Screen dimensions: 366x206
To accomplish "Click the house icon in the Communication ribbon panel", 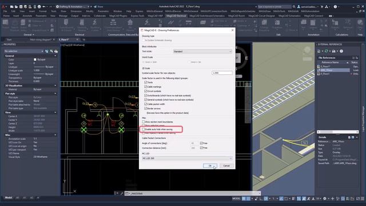I will 130,22.
